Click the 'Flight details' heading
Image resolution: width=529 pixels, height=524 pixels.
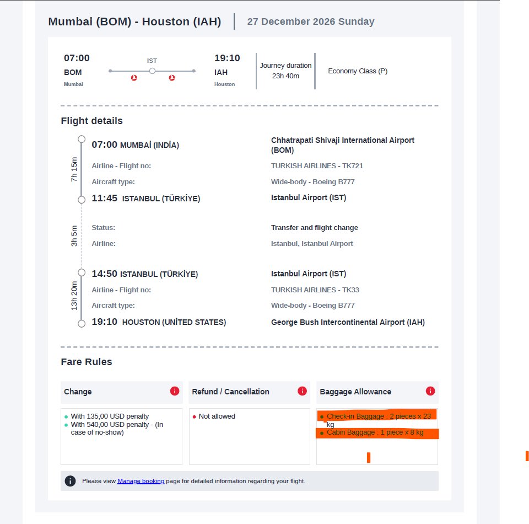click(92, 121)
